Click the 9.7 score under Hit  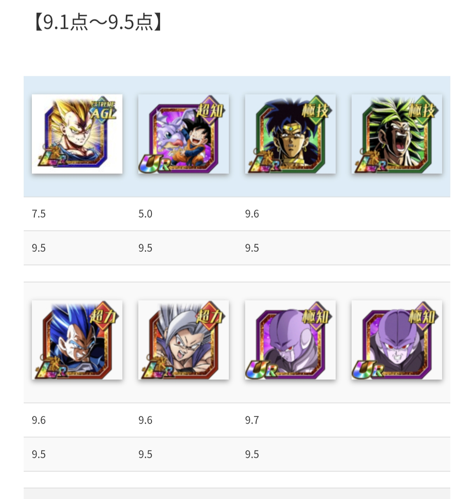[252, 420]
